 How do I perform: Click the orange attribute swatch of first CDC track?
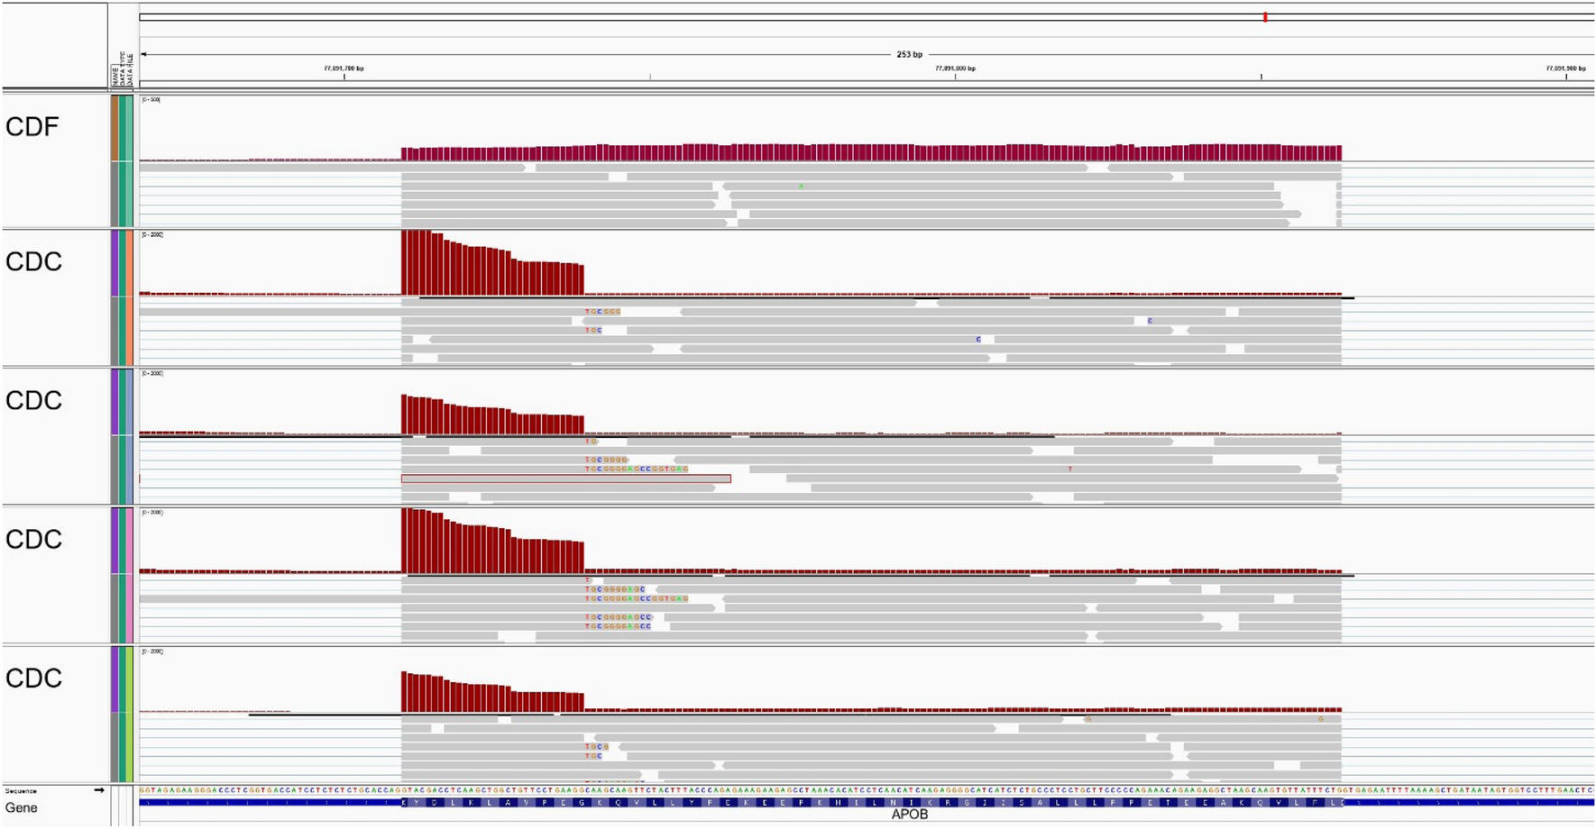[x=130, y=263]
